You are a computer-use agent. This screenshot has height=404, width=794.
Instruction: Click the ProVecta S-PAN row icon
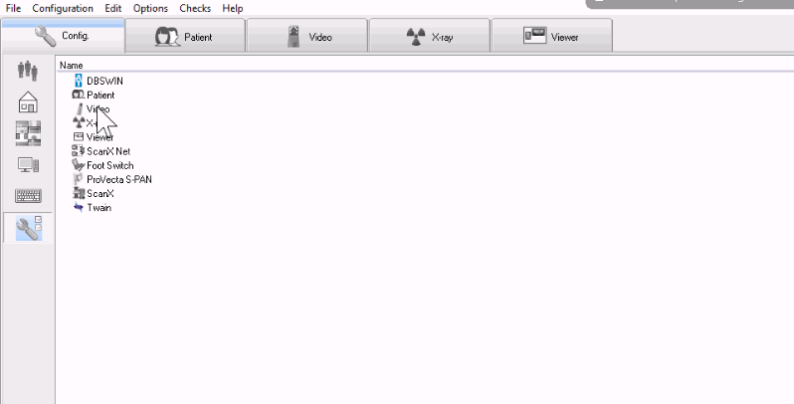point(78,179)
